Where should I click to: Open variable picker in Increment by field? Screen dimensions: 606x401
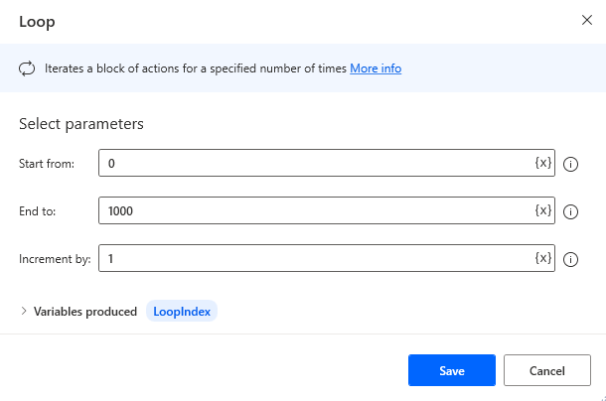(x=542, y=258)
